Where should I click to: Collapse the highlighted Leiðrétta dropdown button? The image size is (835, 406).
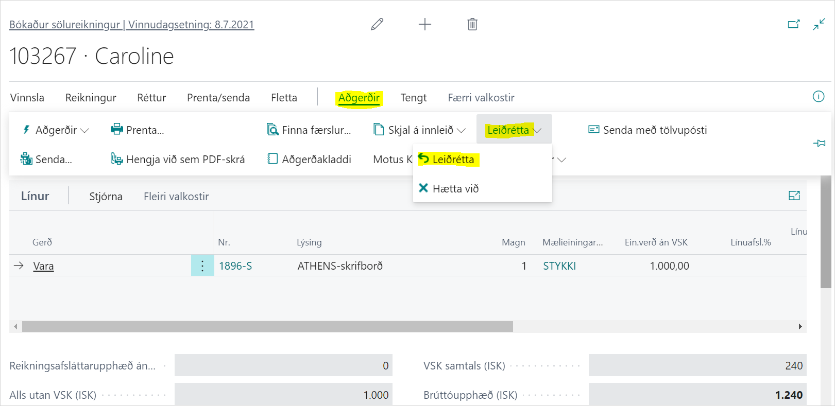coord(514,130)
